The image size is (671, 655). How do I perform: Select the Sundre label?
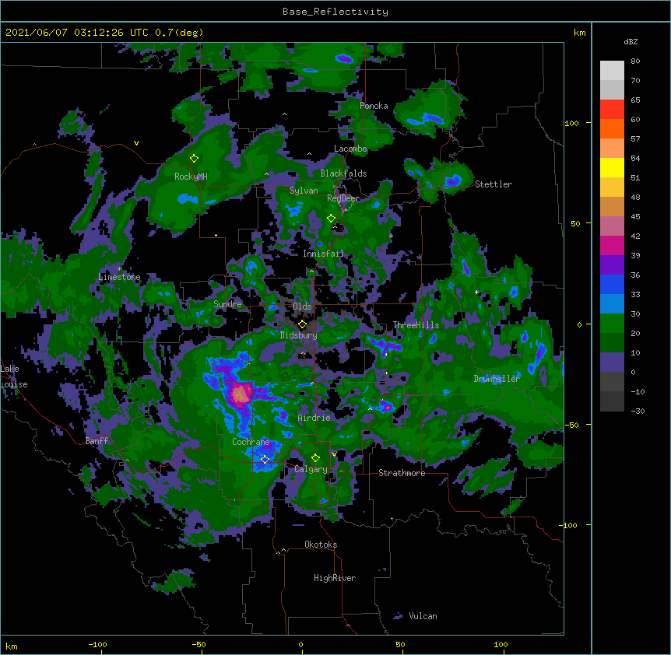point(227,304)
